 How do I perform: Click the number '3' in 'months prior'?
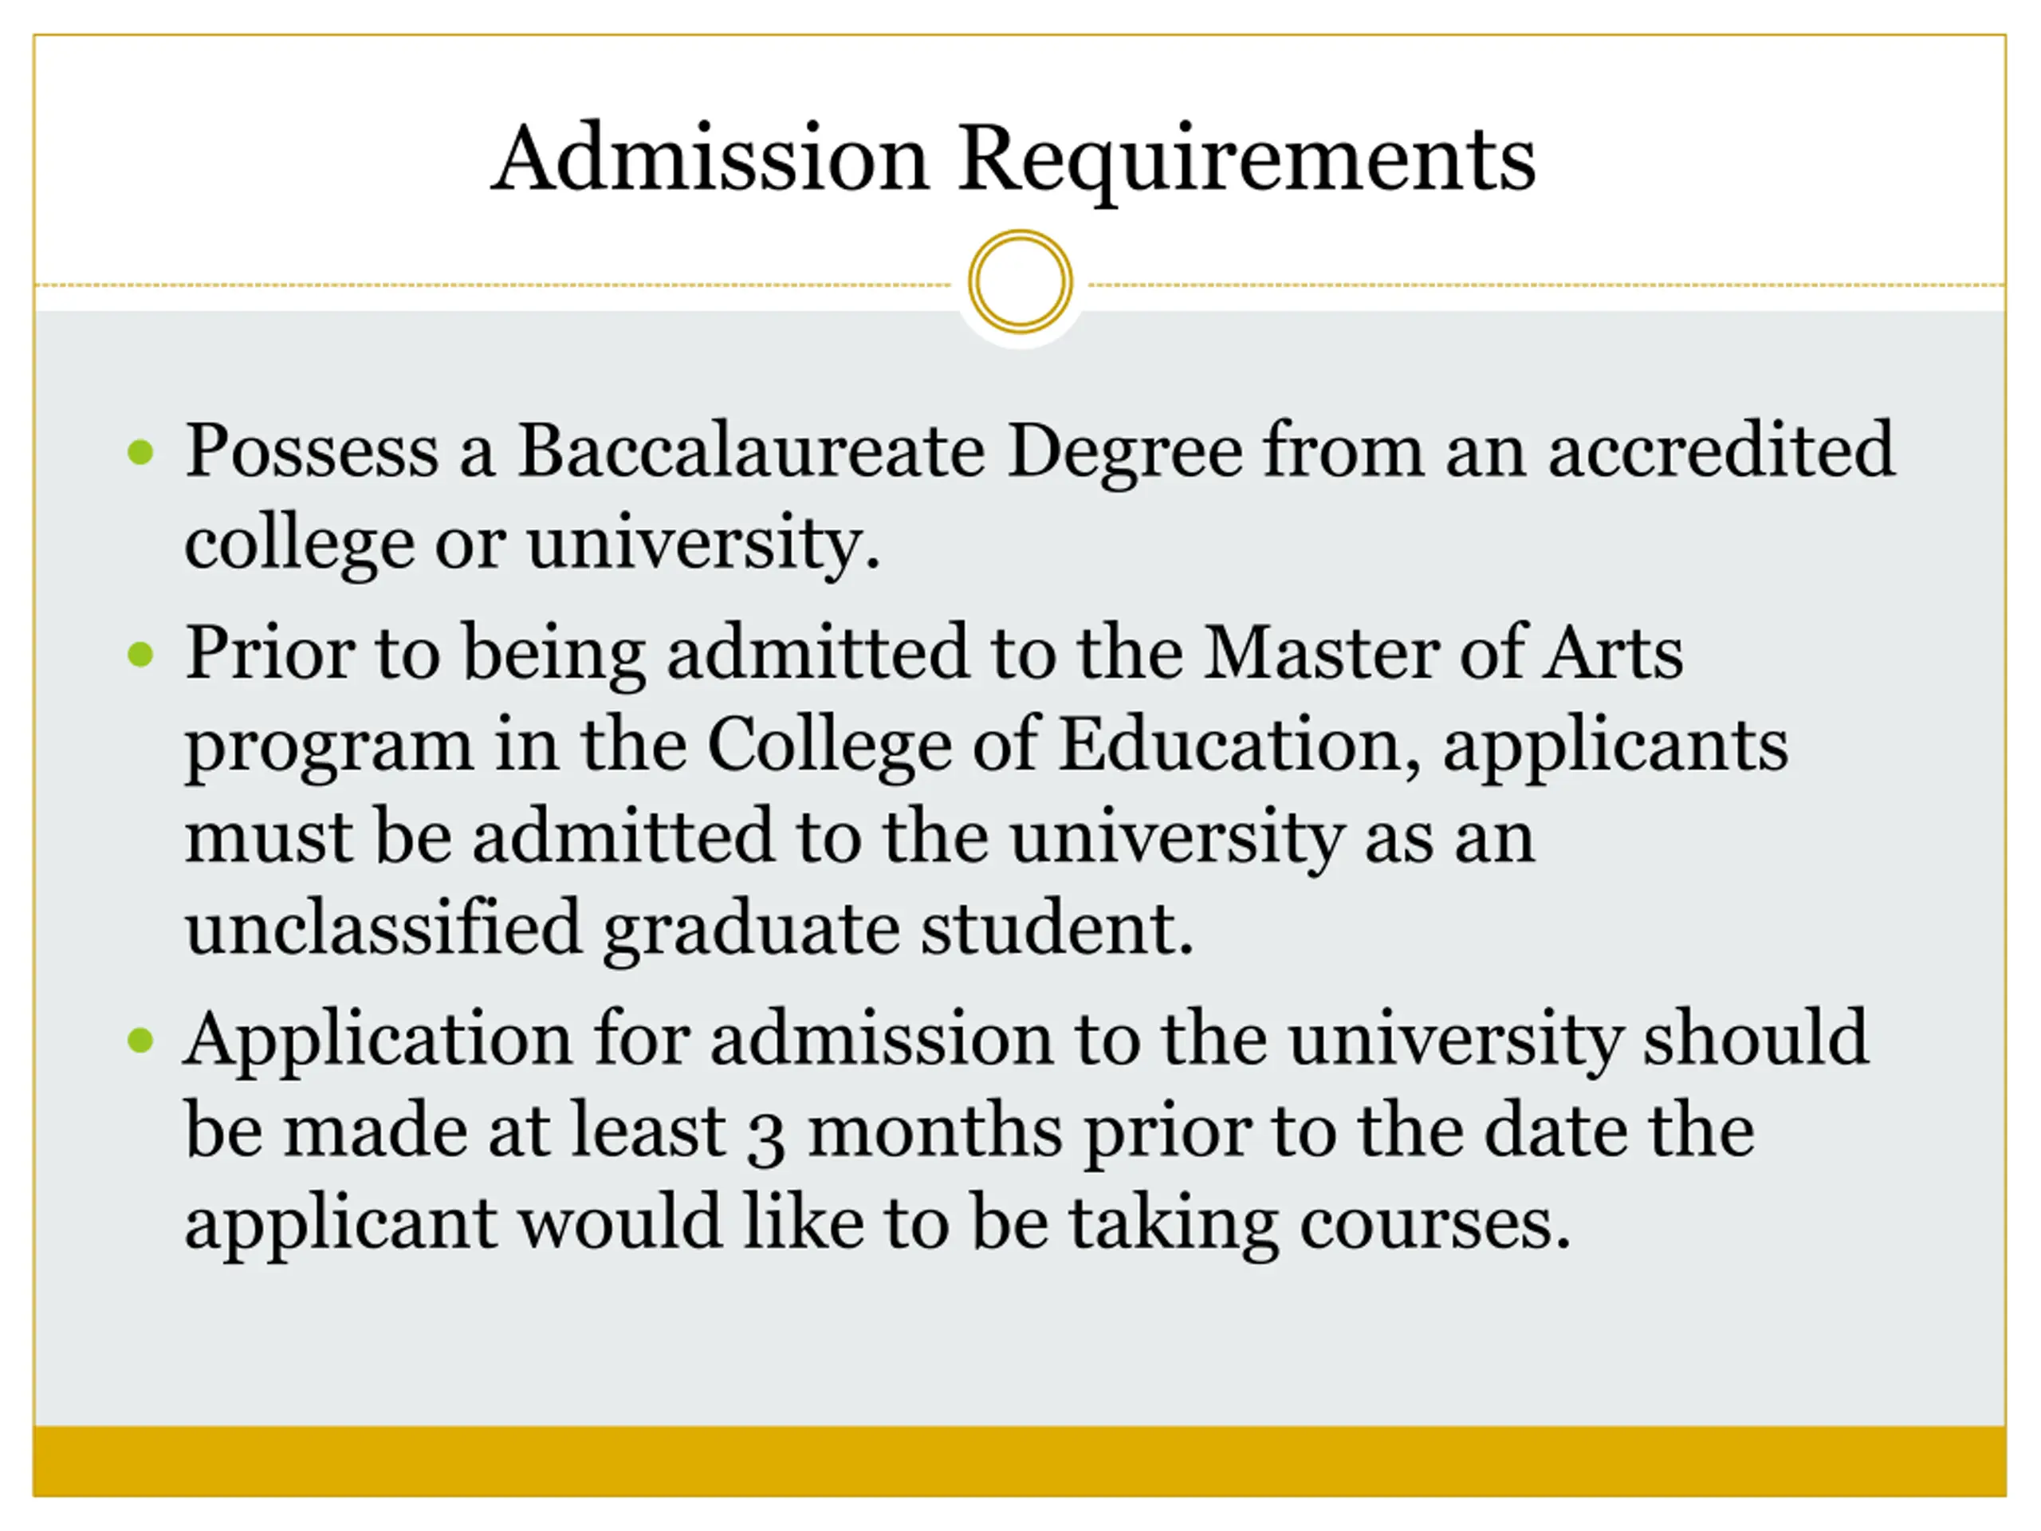pyautogui.click(x=766, y=1137)
